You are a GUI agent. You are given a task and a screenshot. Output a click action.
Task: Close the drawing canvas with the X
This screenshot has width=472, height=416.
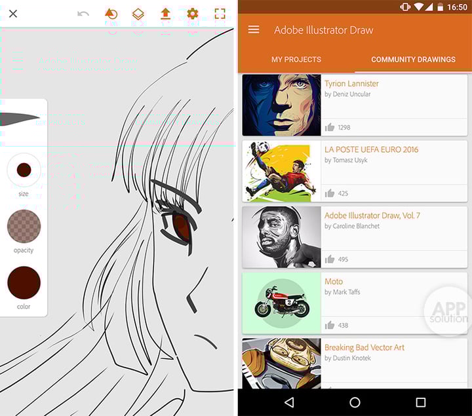pos(13,14)
